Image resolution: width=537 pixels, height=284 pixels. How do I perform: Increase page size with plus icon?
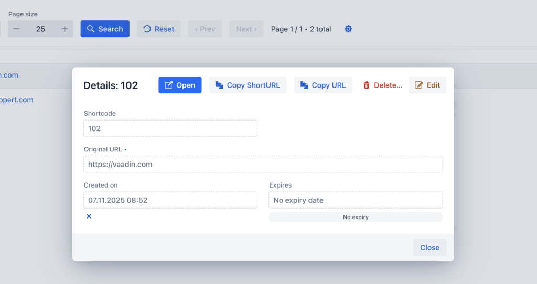[x=65, y=29]
